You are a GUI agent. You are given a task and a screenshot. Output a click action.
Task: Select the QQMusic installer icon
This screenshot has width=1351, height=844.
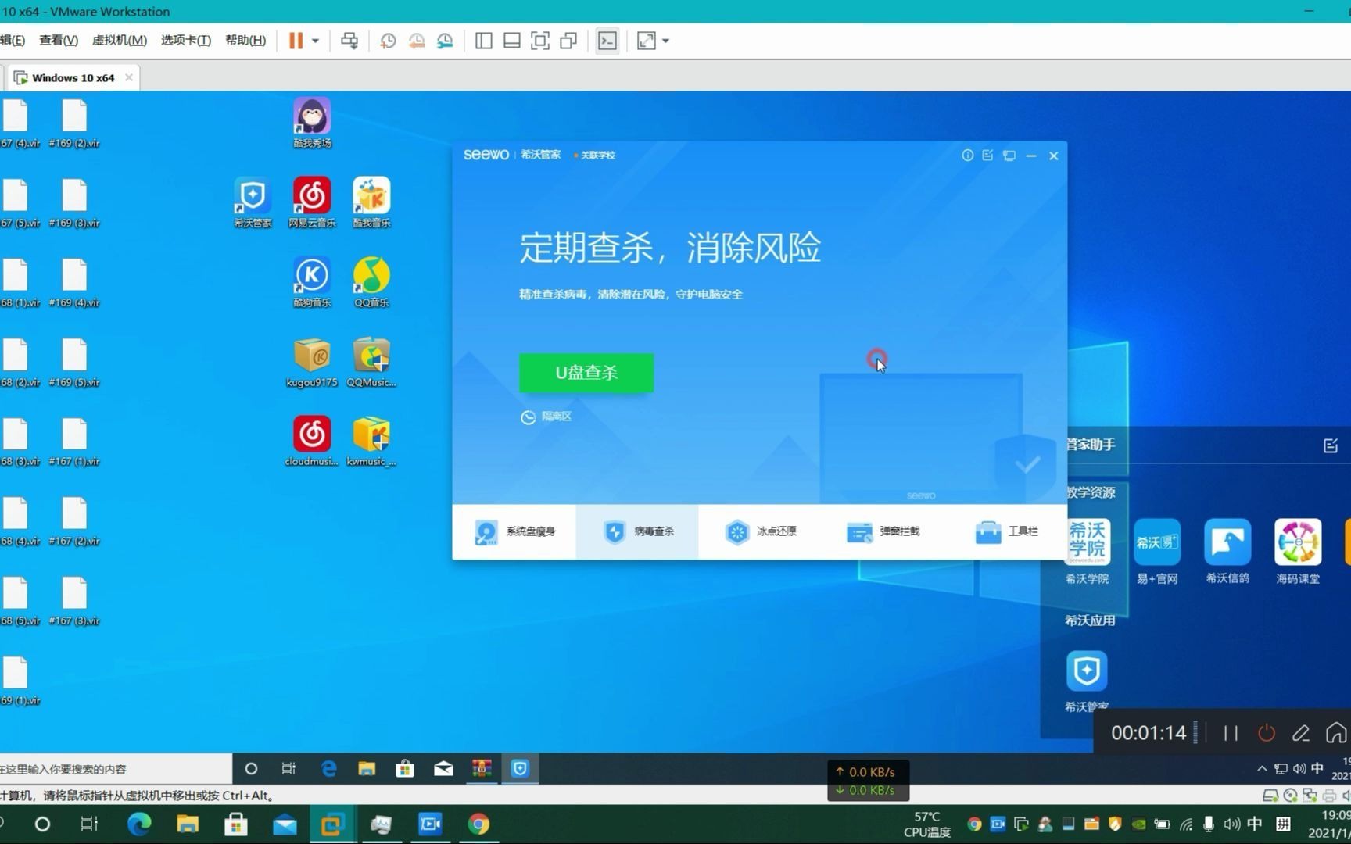coord(371,362)
